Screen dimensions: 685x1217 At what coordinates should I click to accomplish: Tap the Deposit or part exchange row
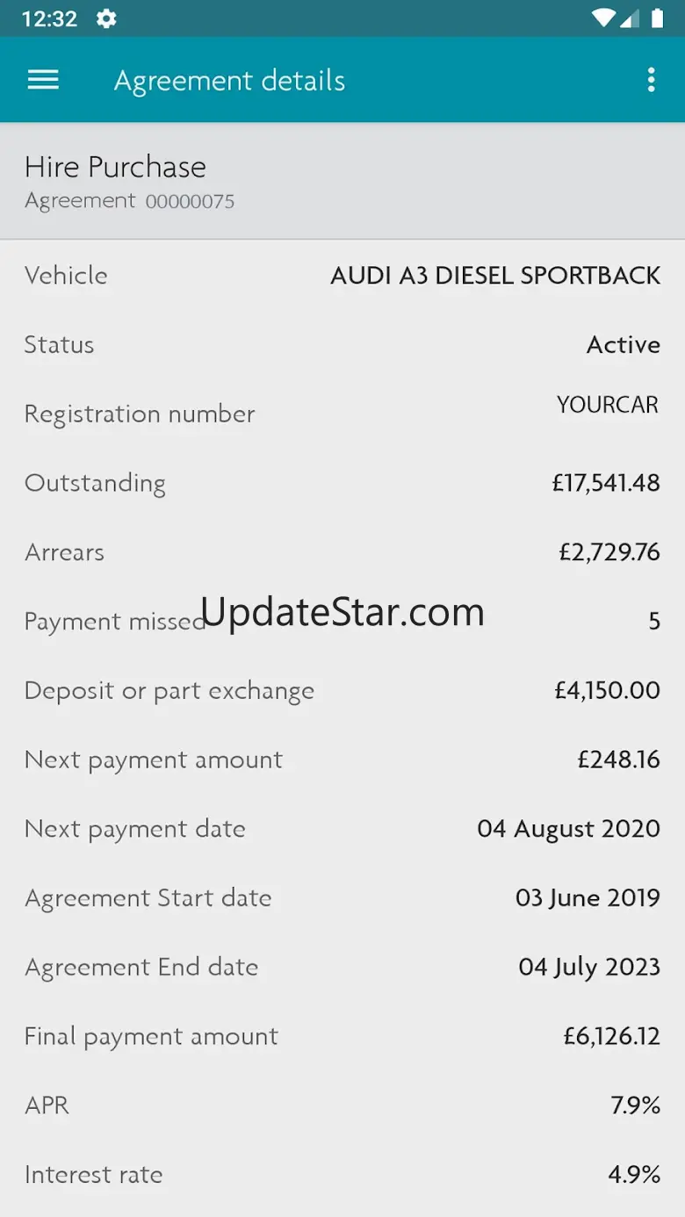tap(342, 690)
